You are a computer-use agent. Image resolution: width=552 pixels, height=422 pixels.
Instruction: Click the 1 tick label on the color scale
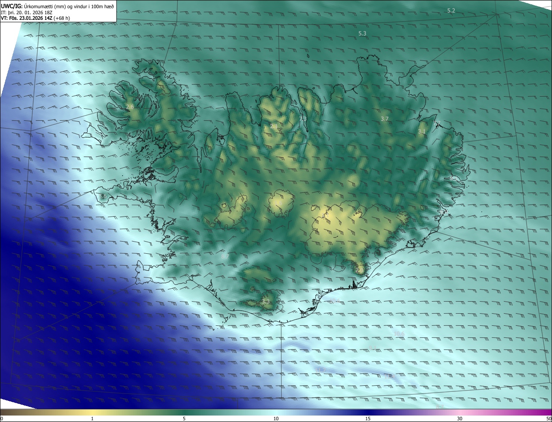pyautogui.click(x=92, y=419)
